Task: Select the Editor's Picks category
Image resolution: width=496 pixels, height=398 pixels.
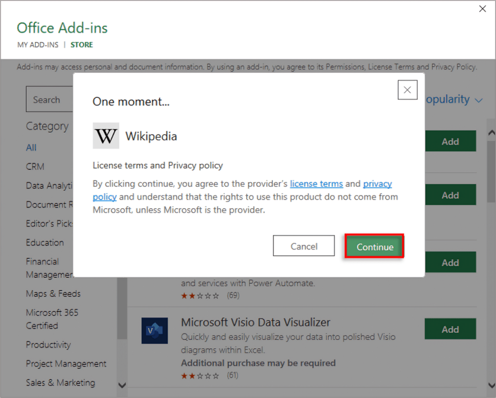Action: coord(49,223)
